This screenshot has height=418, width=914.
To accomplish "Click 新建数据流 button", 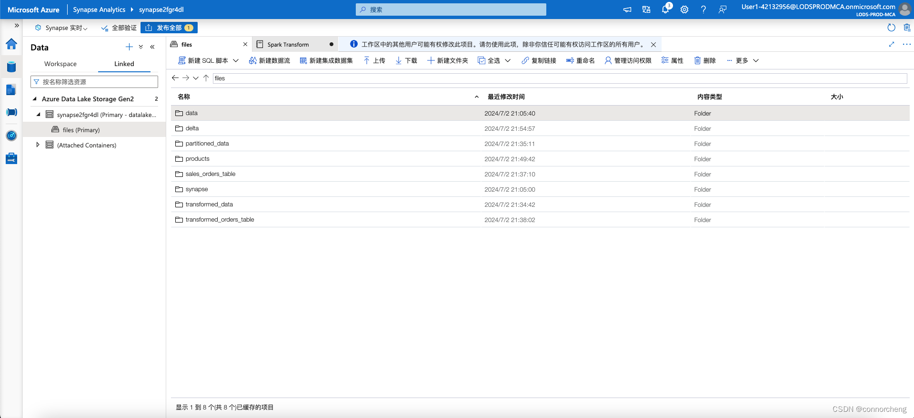I will [269, 60].
